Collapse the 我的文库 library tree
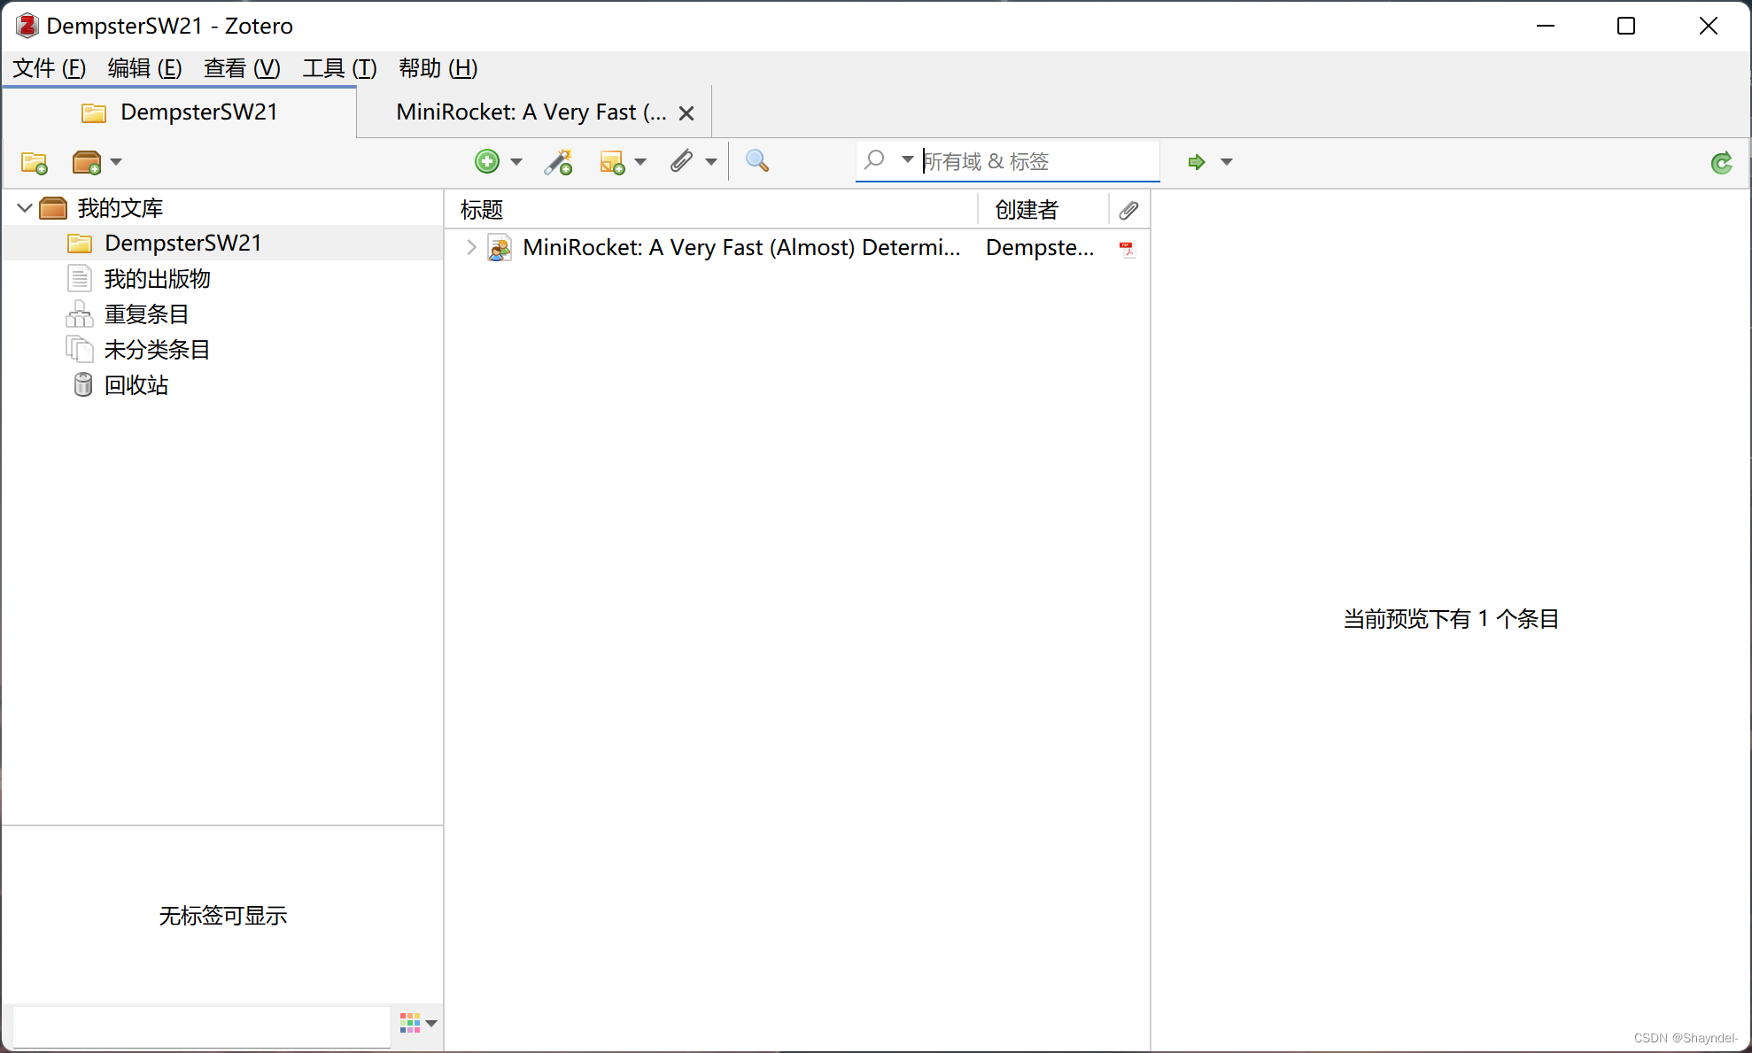The height and width of the screenshot is (1053, 1752). pyautogui.click(x=25, y=208)
